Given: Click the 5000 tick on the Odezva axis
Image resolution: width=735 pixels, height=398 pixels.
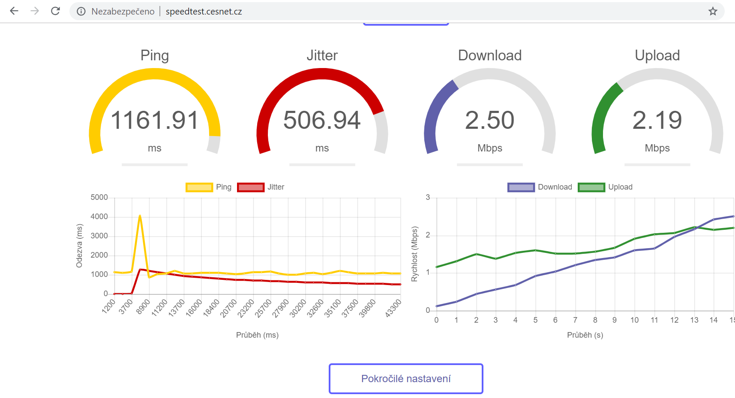Looking at the screenshot, I should pyautogui.click(x=99, y=197).
